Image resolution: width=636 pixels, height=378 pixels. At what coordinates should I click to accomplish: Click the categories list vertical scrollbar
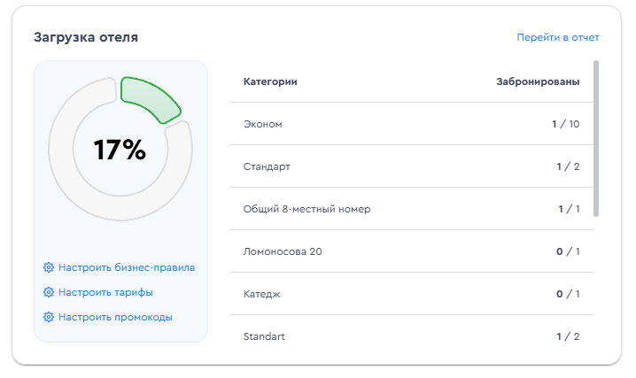tap(596, 139)
